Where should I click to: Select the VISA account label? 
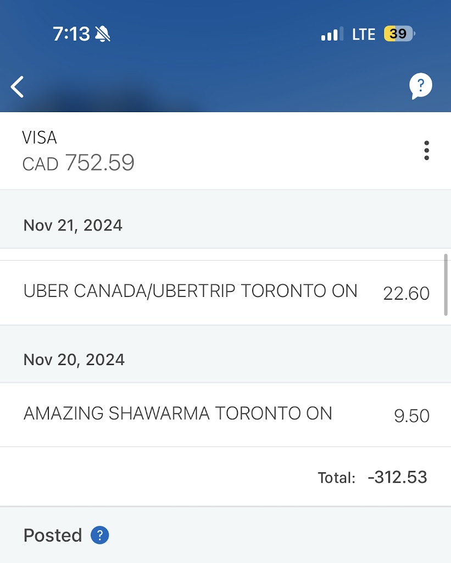[x=40, y=137]
